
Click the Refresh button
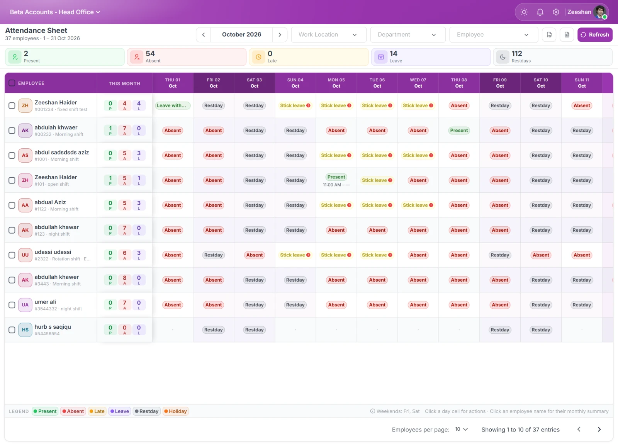pos(595,35)
